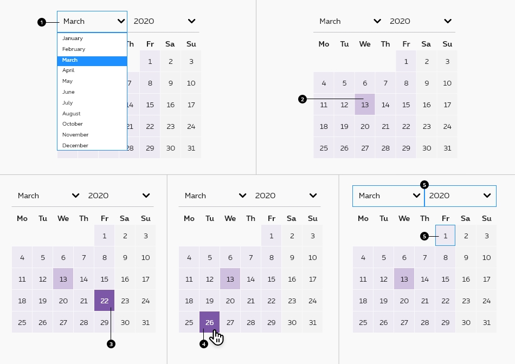This screenshot has height=364, width=515.
Task: Click annotation marker 2 left of date 13
Action: coord(302,99)
